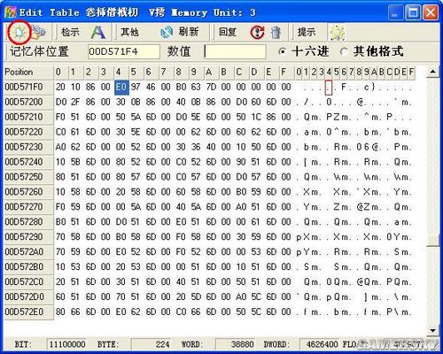
Task: Click the empty 数值 value input field
Action: pos(235,51)
